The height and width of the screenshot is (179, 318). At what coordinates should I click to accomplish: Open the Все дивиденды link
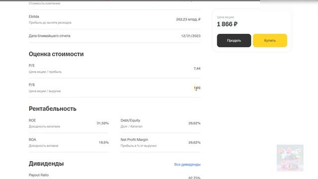pos(187,165)
